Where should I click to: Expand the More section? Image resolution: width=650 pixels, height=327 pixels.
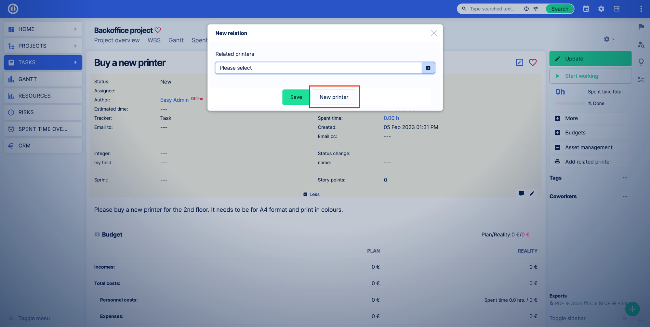[x=571, y=118]
